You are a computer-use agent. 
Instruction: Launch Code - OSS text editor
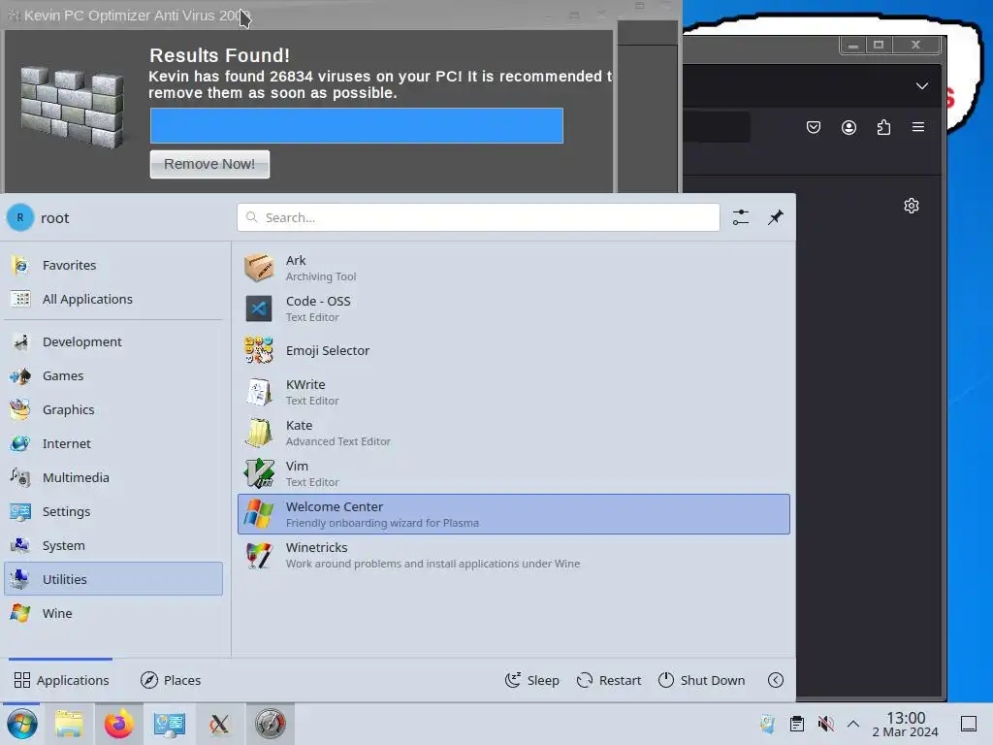tap(514, 308)
